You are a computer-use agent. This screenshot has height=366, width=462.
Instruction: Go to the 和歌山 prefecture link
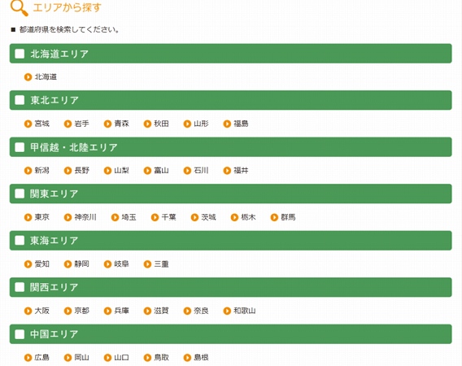tap(245, 311)
